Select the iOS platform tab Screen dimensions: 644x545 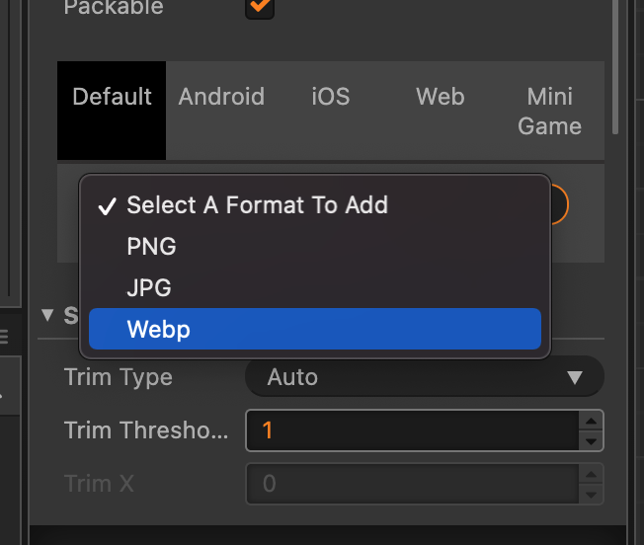pyautogui.click(x=330, y=97)
